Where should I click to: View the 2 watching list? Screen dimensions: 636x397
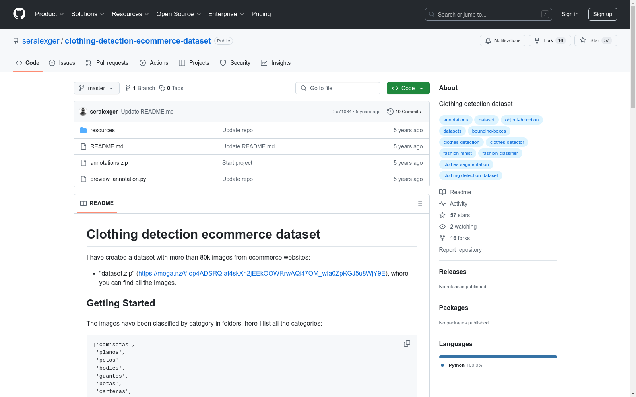[x=458, y=227]
